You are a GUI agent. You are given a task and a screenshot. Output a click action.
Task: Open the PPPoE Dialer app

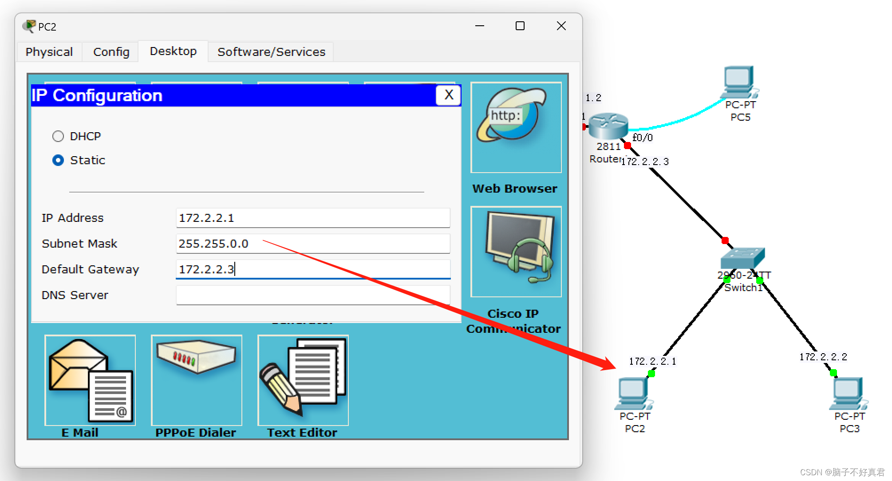pos(197,380)
